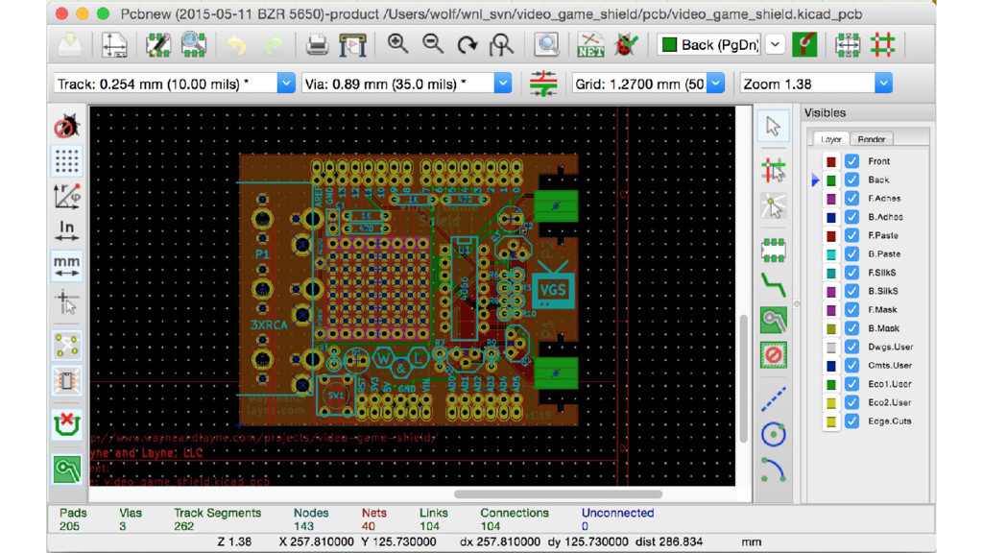Switch to the Render tab

pyautogui.click(x=872, y=139)
